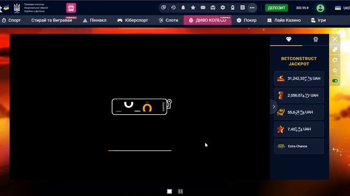Screen dimensions: 350x196
Task: Open the gift box bonuses icon in top toolbar
Action: coord(213,8)
